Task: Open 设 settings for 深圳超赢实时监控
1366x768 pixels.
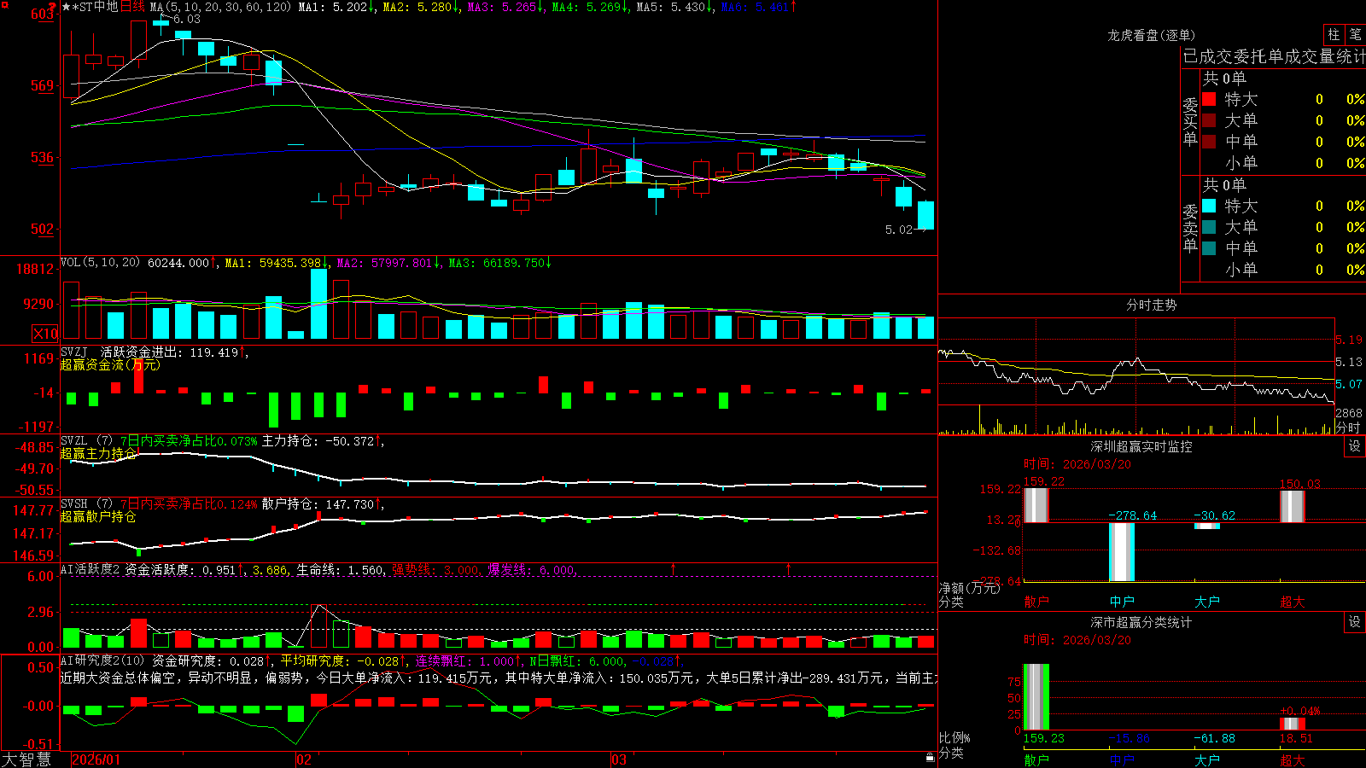Action: [1355, 446]
